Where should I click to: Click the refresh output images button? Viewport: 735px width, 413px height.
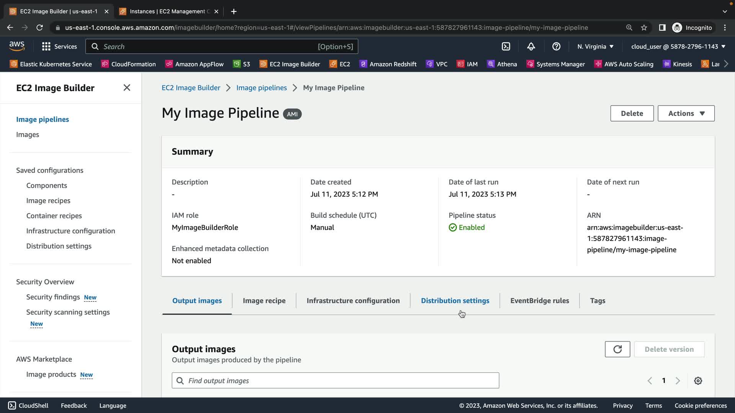point(617,349)
